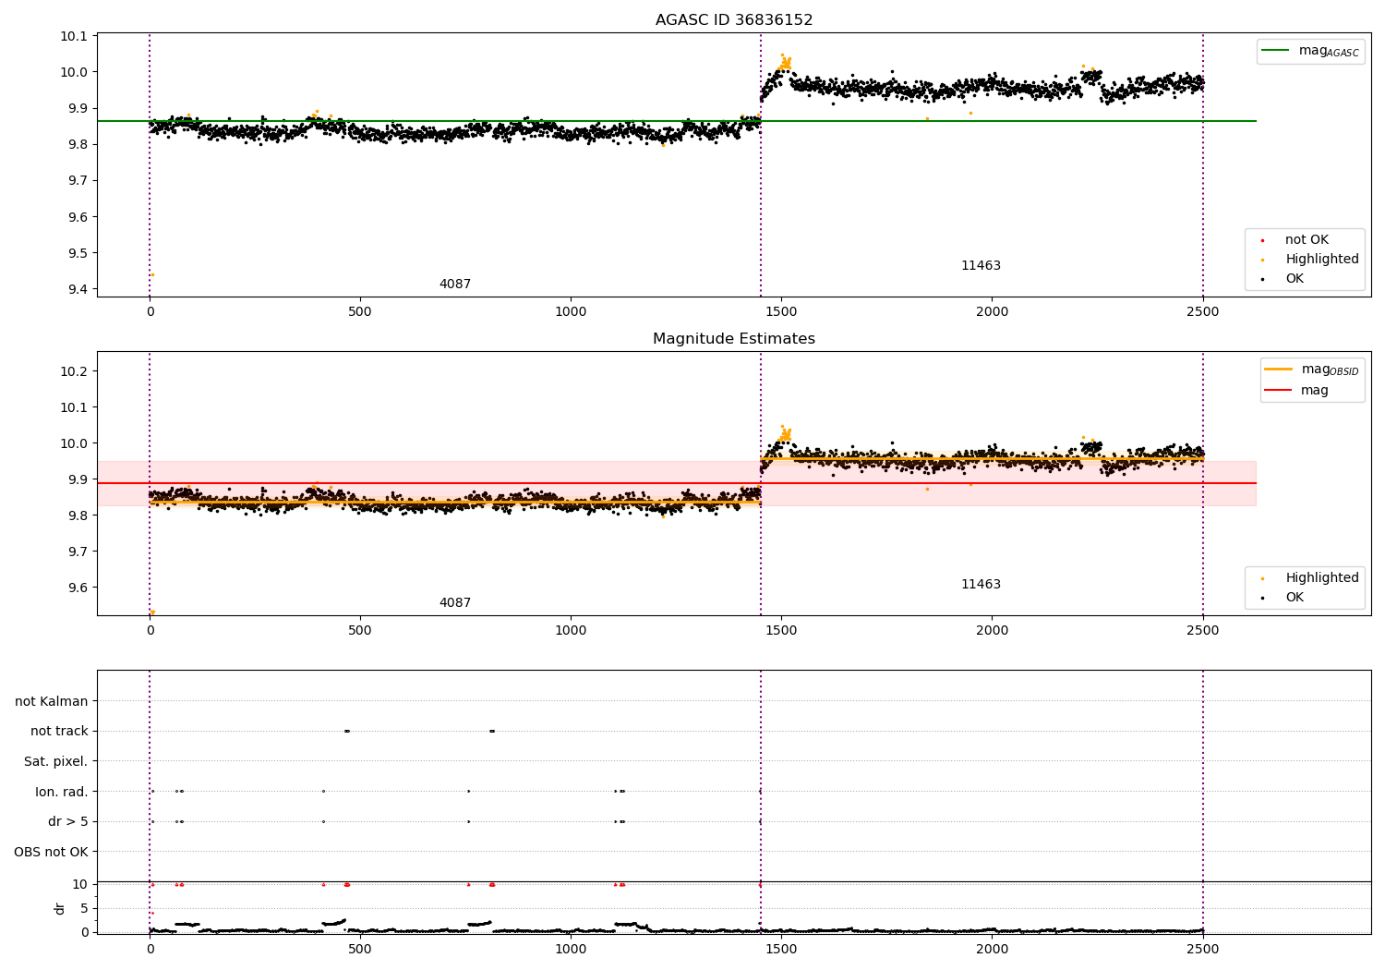Image resolution: width=1385 pixels, height=970 pixels.
Task: Click the 'dr > 5' axis label
Action: click(67, 822)
